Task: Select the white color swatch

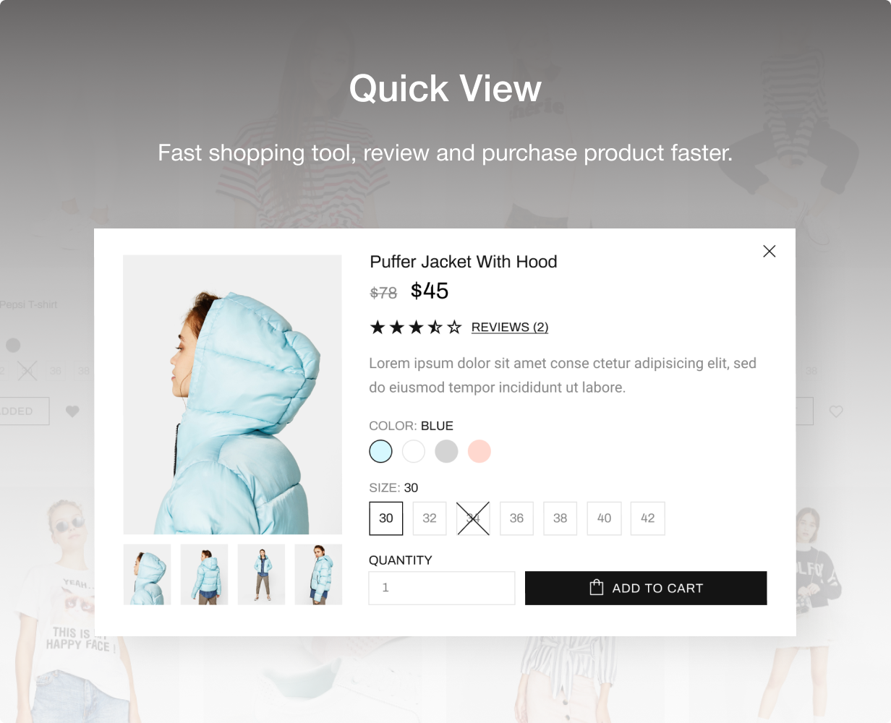Action: (x=414, y=451)
